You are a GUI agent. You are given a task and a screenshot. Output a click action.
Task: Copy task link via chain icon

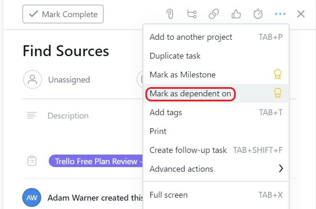tap(214, 14)
